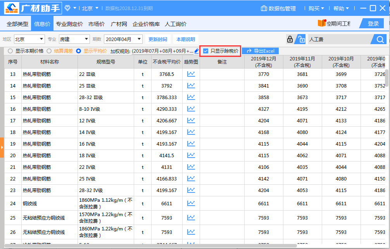
Task: Switch to 广材网 tab
Action: click(119, 24)
